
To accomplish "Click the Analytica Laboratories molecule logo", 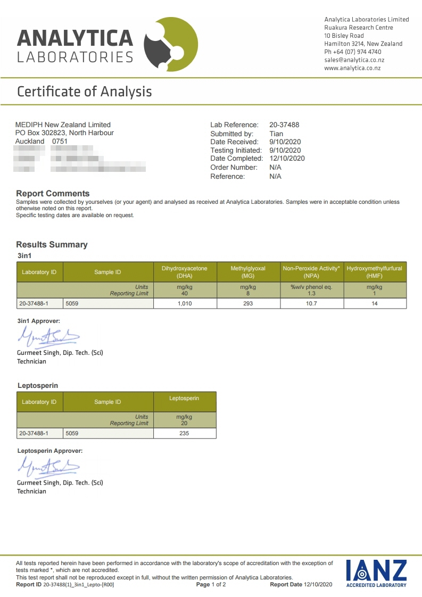I will 171,44.
